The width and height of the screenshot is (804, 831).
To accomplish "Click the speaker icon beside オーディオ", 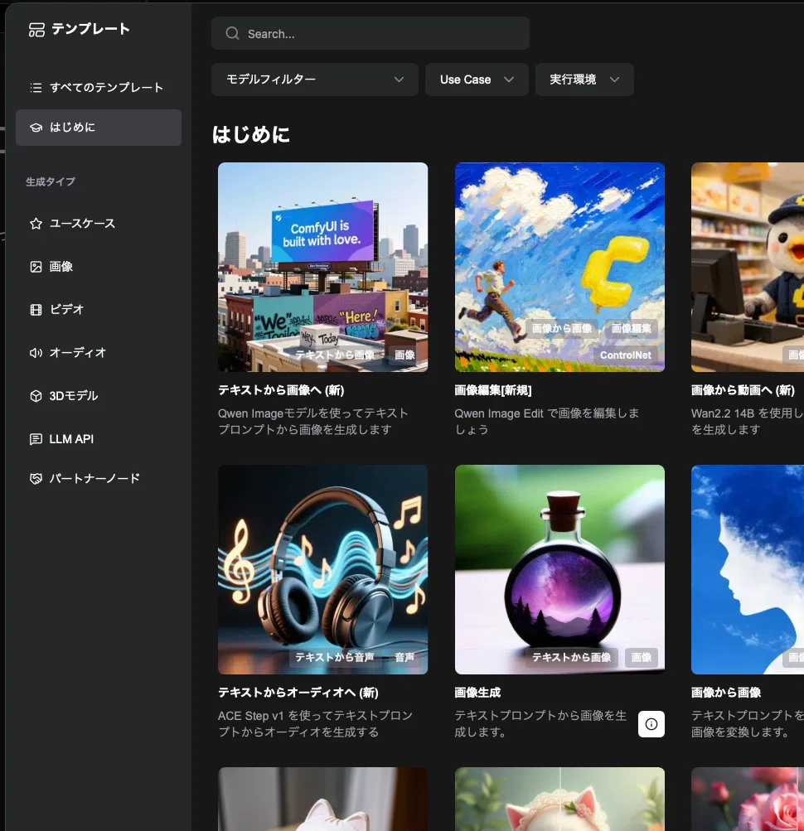I will 36,352.
